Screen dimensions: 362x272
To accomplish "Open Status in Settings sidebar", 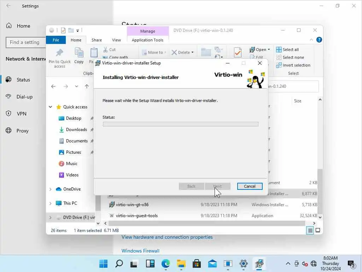I will pos(23,80).
